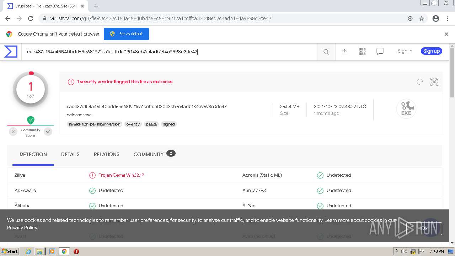Vote up with community score checkmark
The height and width of the screenshot is (256, 455).
(x=48, y=132)
